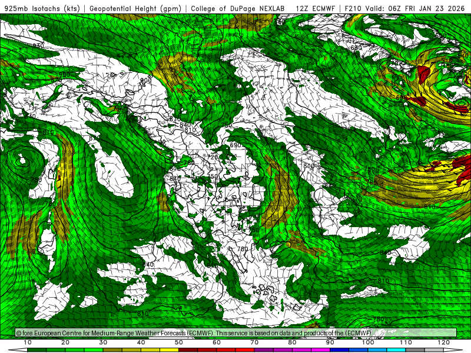Click the '20' label on the color scale
Image resolution: width=471 pixels, height=353 pixels.
pos(65,342)
